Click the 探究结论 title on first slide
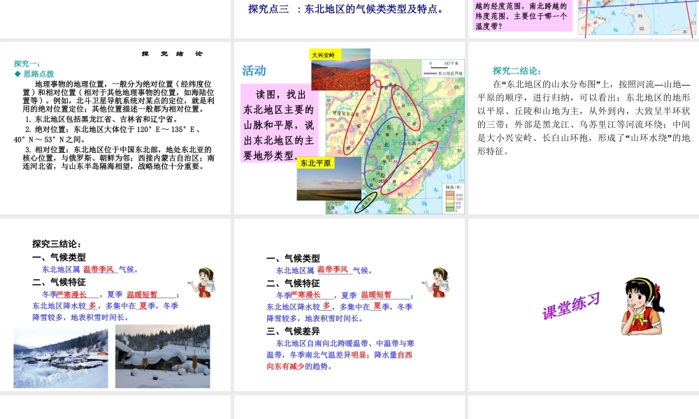Image resolution: width=699 pixels, height=419 pixels. 172,54
